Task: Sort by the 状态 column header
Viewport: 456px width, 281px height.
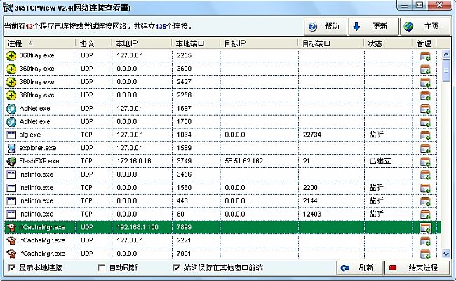Action: [388, 43]
